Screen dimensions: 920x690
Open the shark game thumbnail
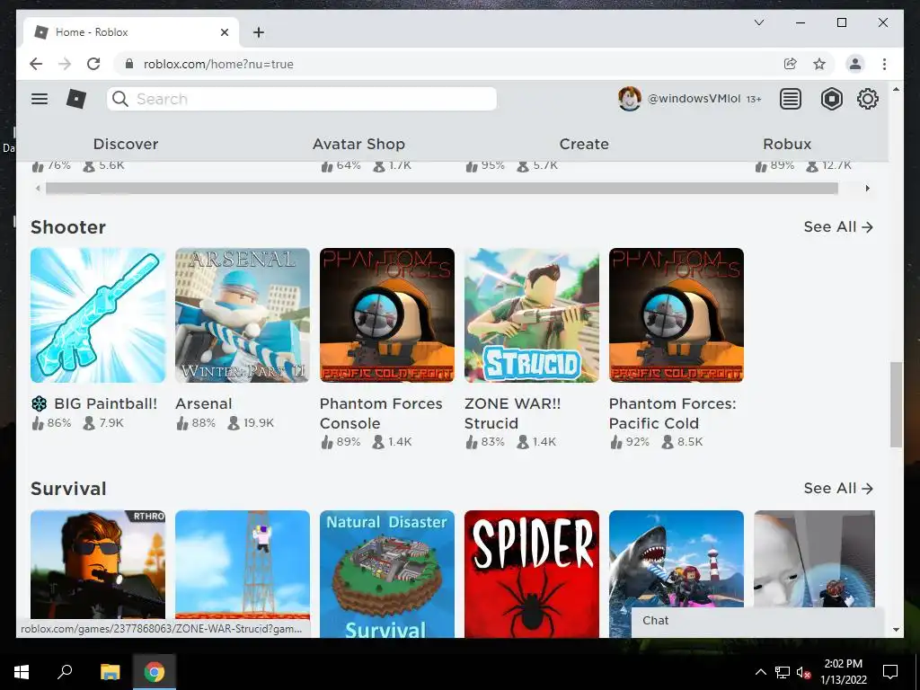click(x=677, y=557)
